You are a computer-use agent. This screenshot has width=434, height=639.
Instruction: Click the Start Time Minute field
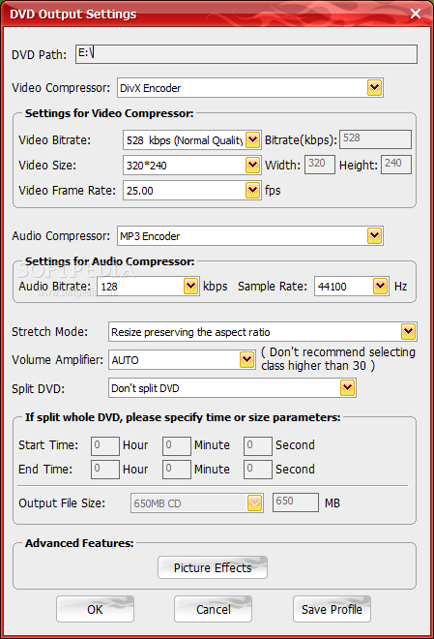pos(177,445)
